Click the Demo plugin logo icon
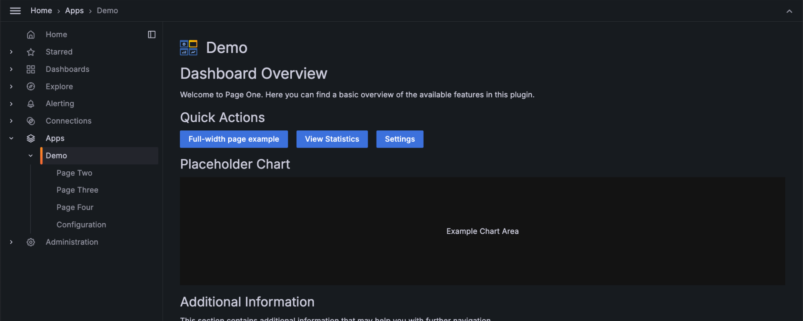Screen dimensions: 803x321 point(189,47)
